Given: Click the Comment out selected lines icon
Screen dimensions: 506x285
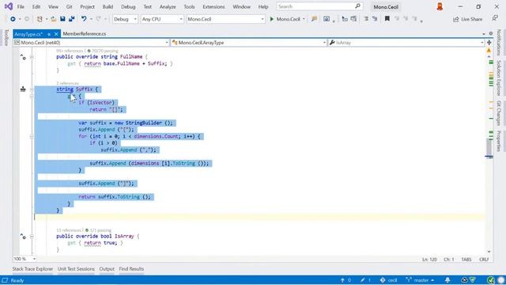Looking at the screenshot, I should (x=345, y=19).
